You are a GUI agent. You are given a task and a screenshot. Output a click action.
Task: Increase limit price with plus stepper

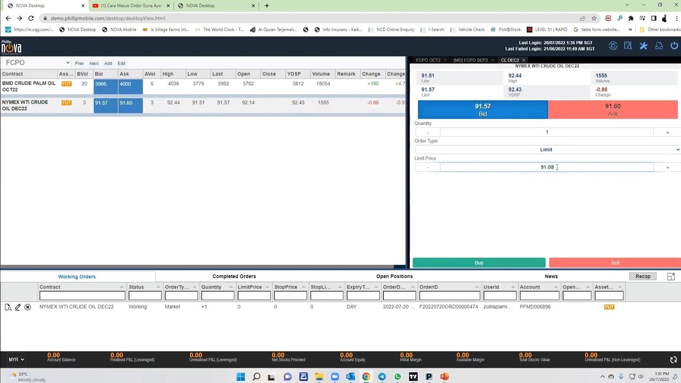tap(668, 168)
